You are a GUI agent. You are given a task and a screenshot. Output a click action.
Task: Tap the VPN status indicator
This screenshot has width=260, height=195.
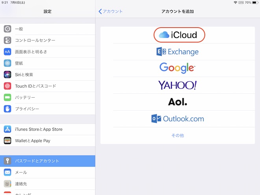coord(241,2)
